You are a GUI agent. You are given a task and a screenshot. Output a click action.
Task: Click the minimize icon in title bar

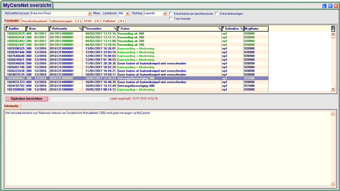(x=324, y=6)
